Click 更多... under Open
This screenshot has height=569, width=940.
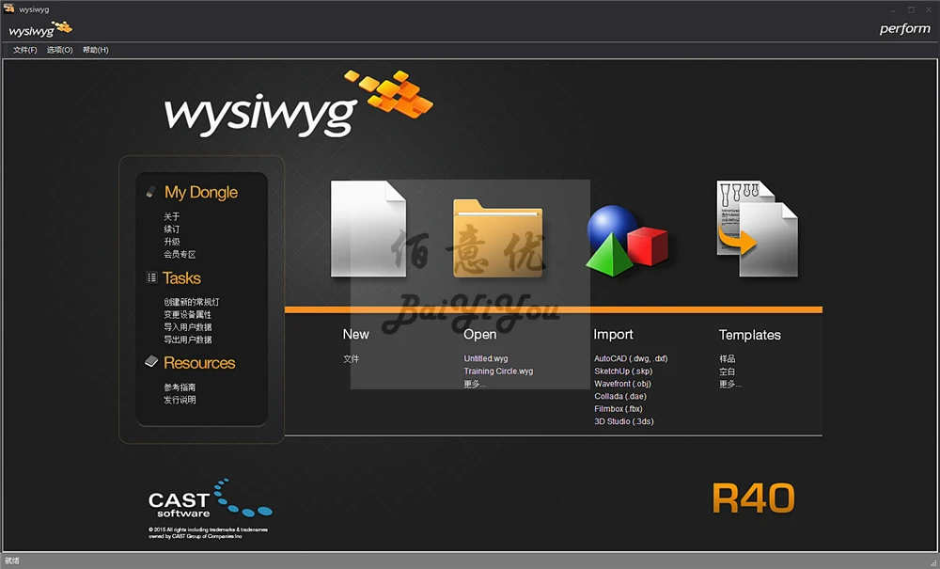pos(474,384)
